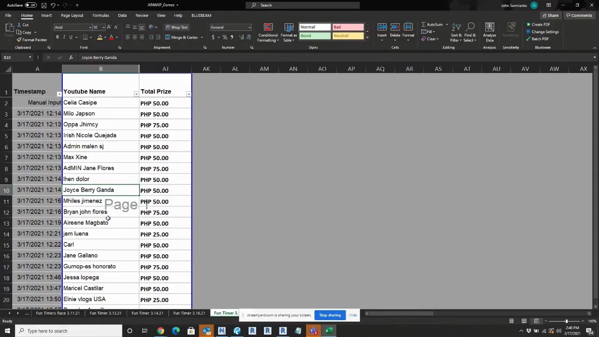Open the font size dropdown
599x337 pixels.
coord(103,27)
